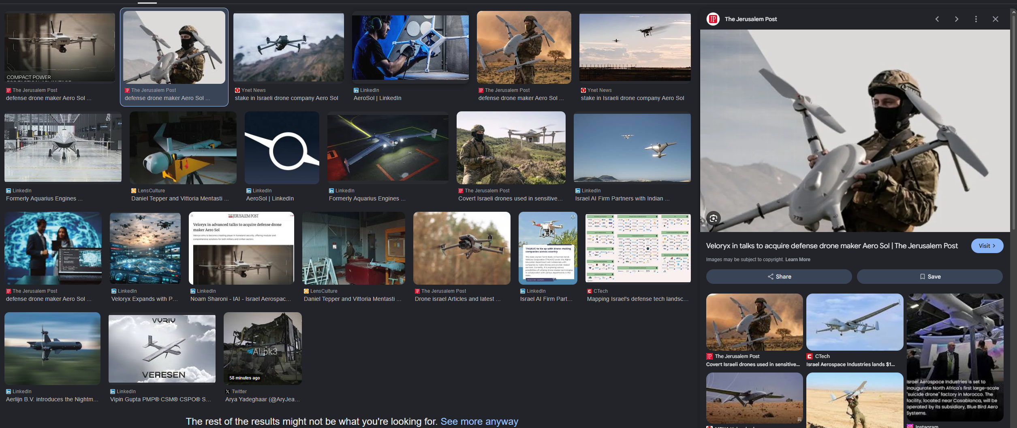Open the Noam Sharoni article screenshot thumbnail
The height and width of the screenshot is (428, 1017).
pos(241,248)
